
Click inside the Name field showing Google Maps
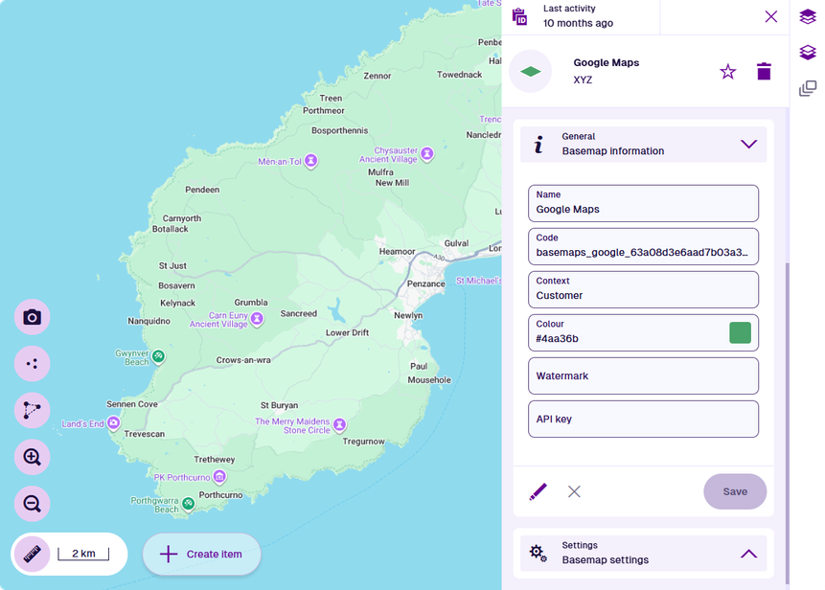pos(642,209)
